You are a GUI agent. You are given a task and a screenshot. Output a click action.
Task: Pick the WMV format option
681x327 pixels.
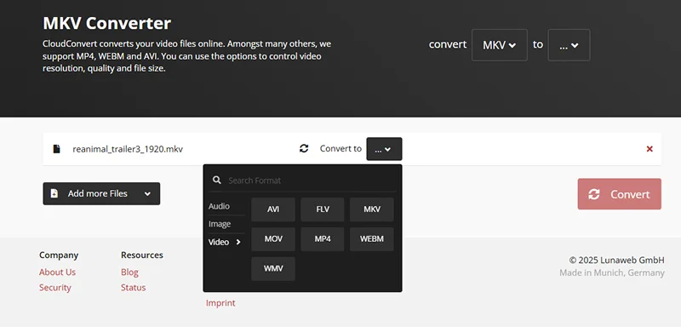(273, 268)
